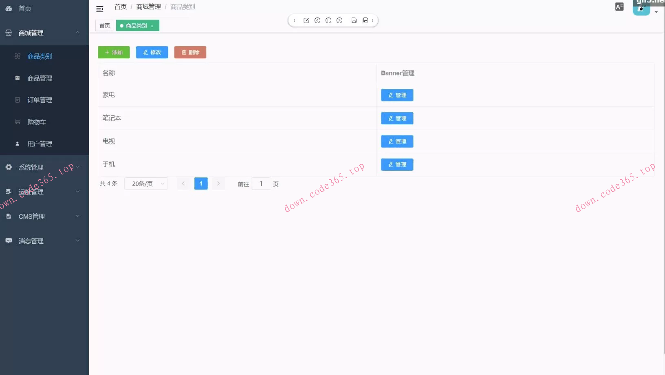Click the green 添加 button

[x=114, y=52]
